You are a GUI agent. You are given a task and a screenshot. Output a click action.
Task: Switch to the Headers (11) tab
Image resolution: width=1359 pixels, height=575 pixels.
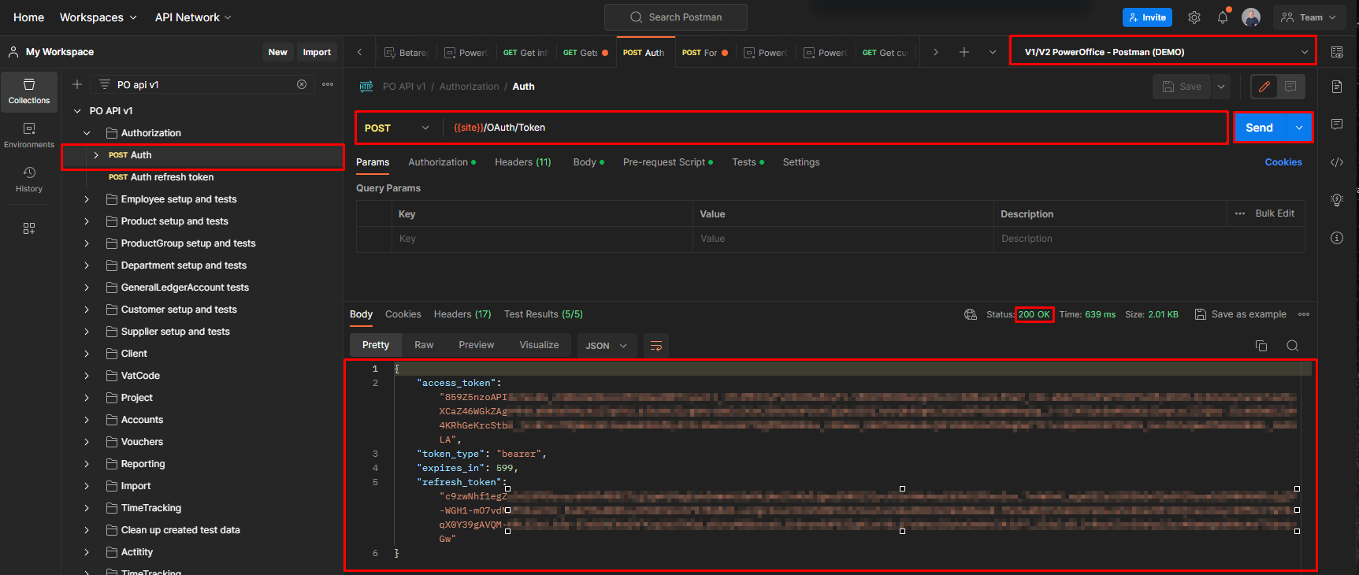522,162
